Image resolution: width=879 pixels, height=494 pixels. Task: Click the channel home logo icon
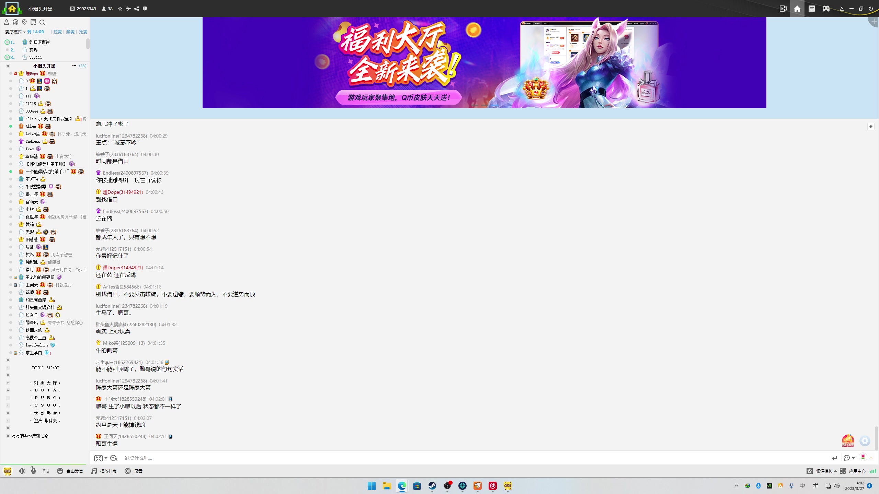coord(12,9)
